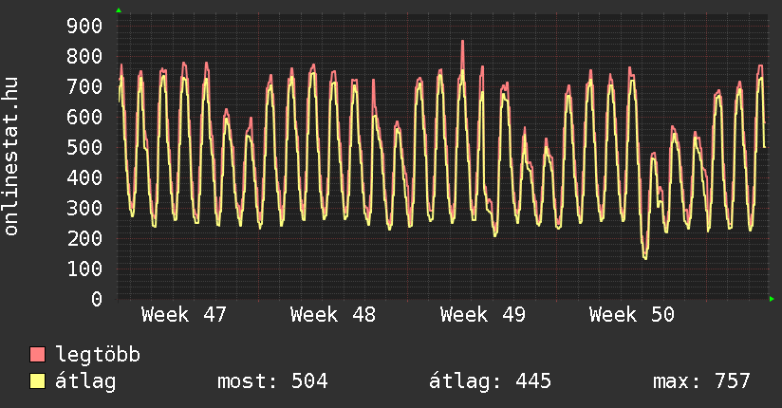The height and width of the screenshot is (408, 782).
Task: Click the 200 y-axis label
Action: tap(84, 238)
